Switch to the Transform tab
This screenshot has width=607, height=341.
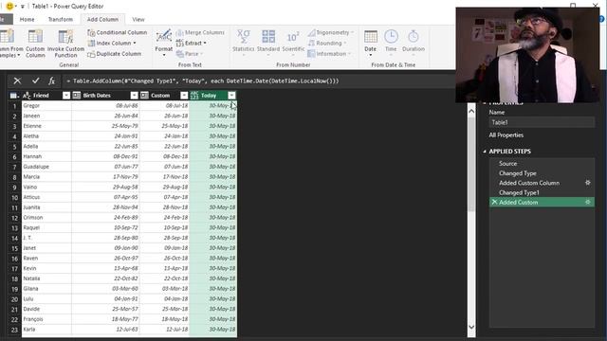pos(61,19)
